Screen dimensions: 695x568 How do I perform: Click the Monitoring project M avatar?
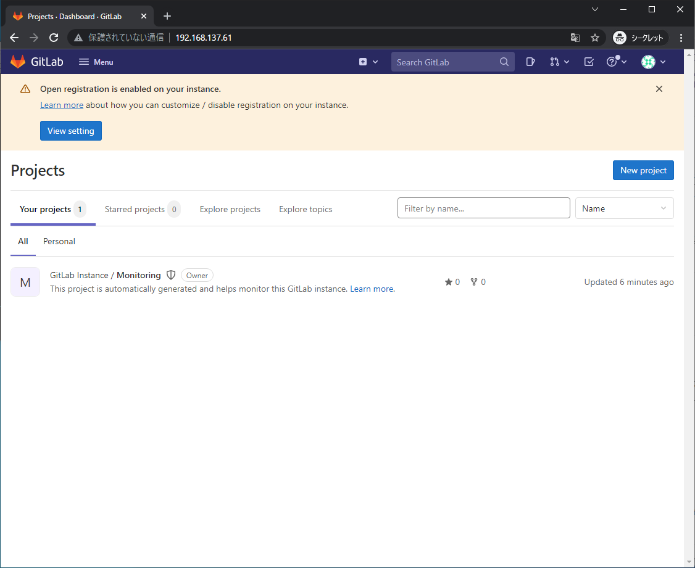coord(25,282)
